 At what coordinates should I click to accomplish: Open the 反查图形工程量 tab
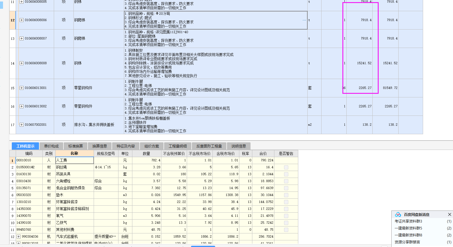pyautogui.click(x=209, y=146)
